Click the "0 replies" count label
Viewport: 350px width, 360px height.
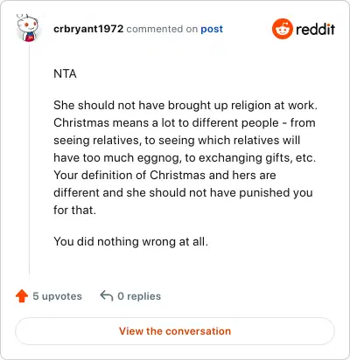pos(139,296)
